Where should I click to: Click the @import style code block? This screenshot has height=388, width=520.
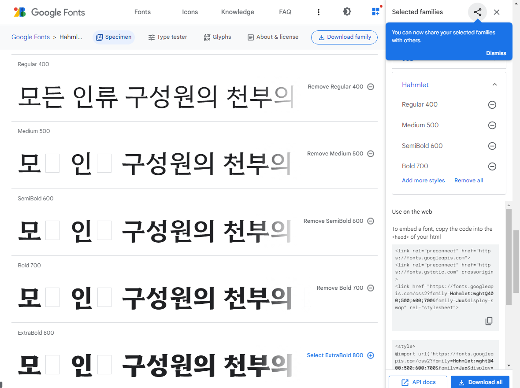click(445, 355)
